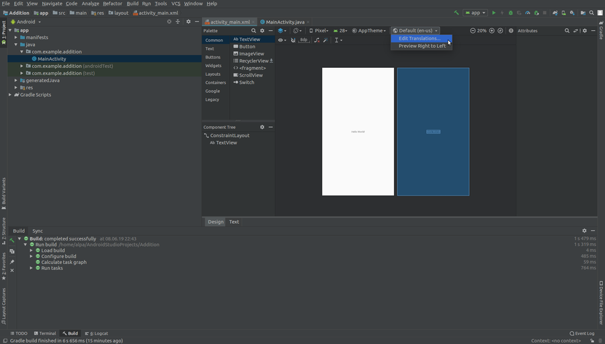Click the Debug app bug icon
The image size is (605, 344).
[510, 13]
